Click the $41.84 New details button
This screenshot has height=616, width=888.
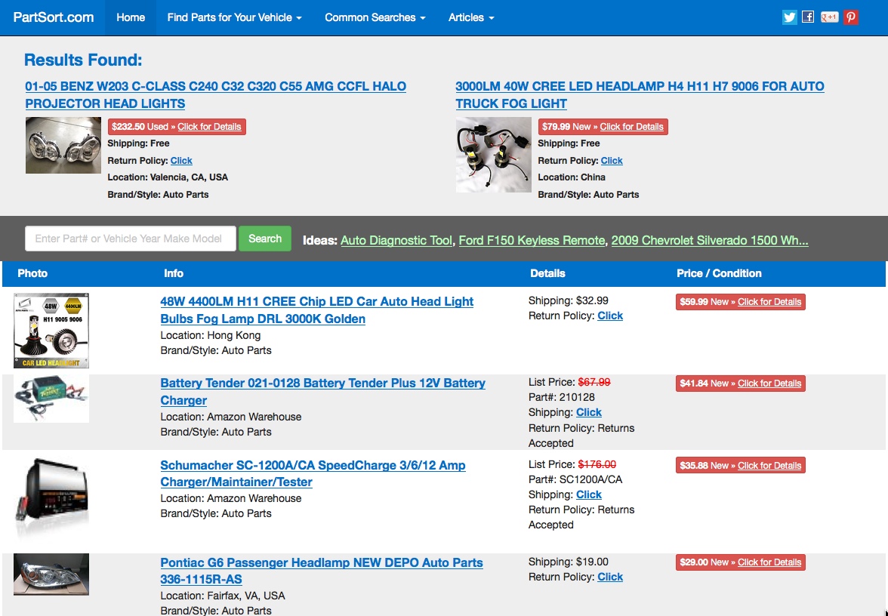coord(740,383)
